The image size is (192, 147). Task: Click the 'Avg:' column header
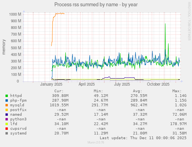138,91
